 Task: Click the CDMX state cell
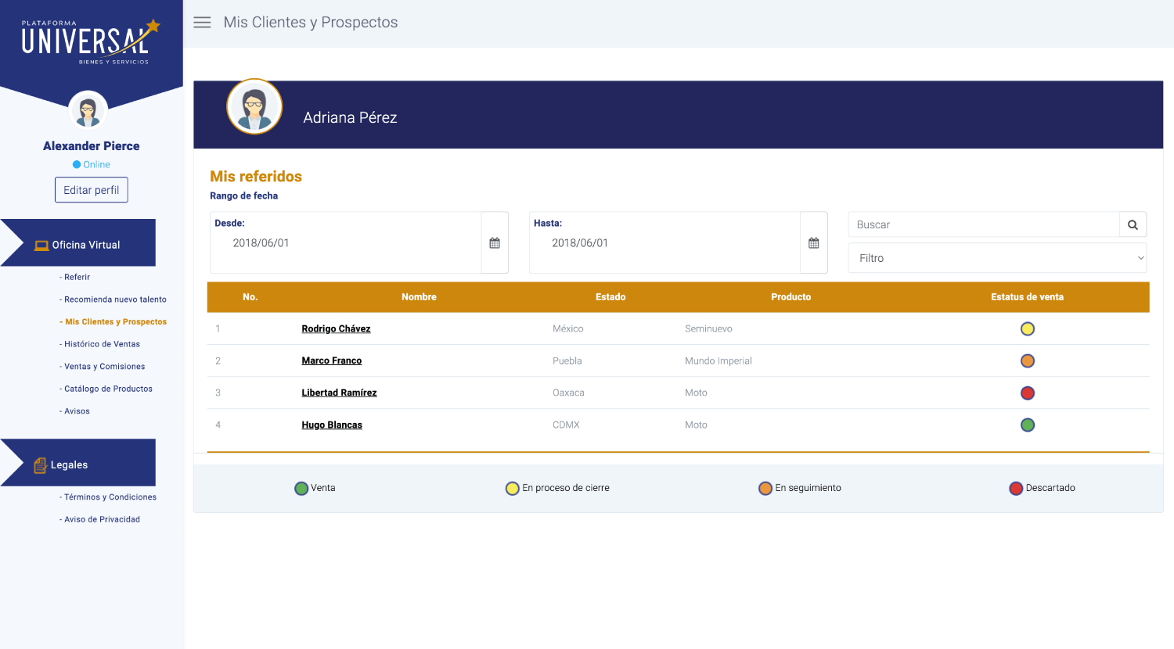(x=566, y=425)
